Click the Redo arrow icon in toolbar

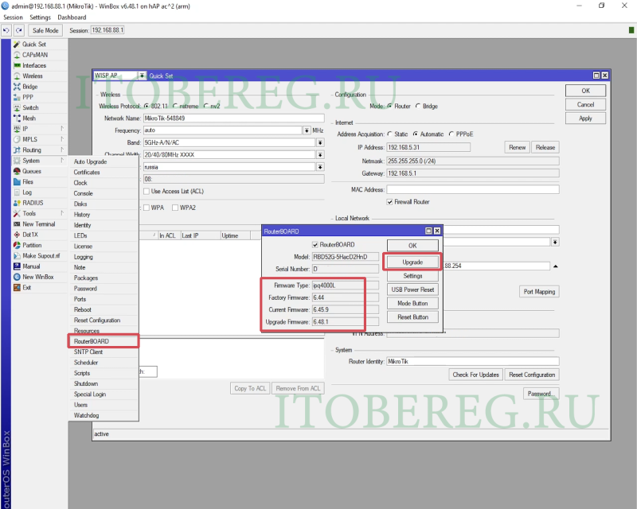point(18,30)
